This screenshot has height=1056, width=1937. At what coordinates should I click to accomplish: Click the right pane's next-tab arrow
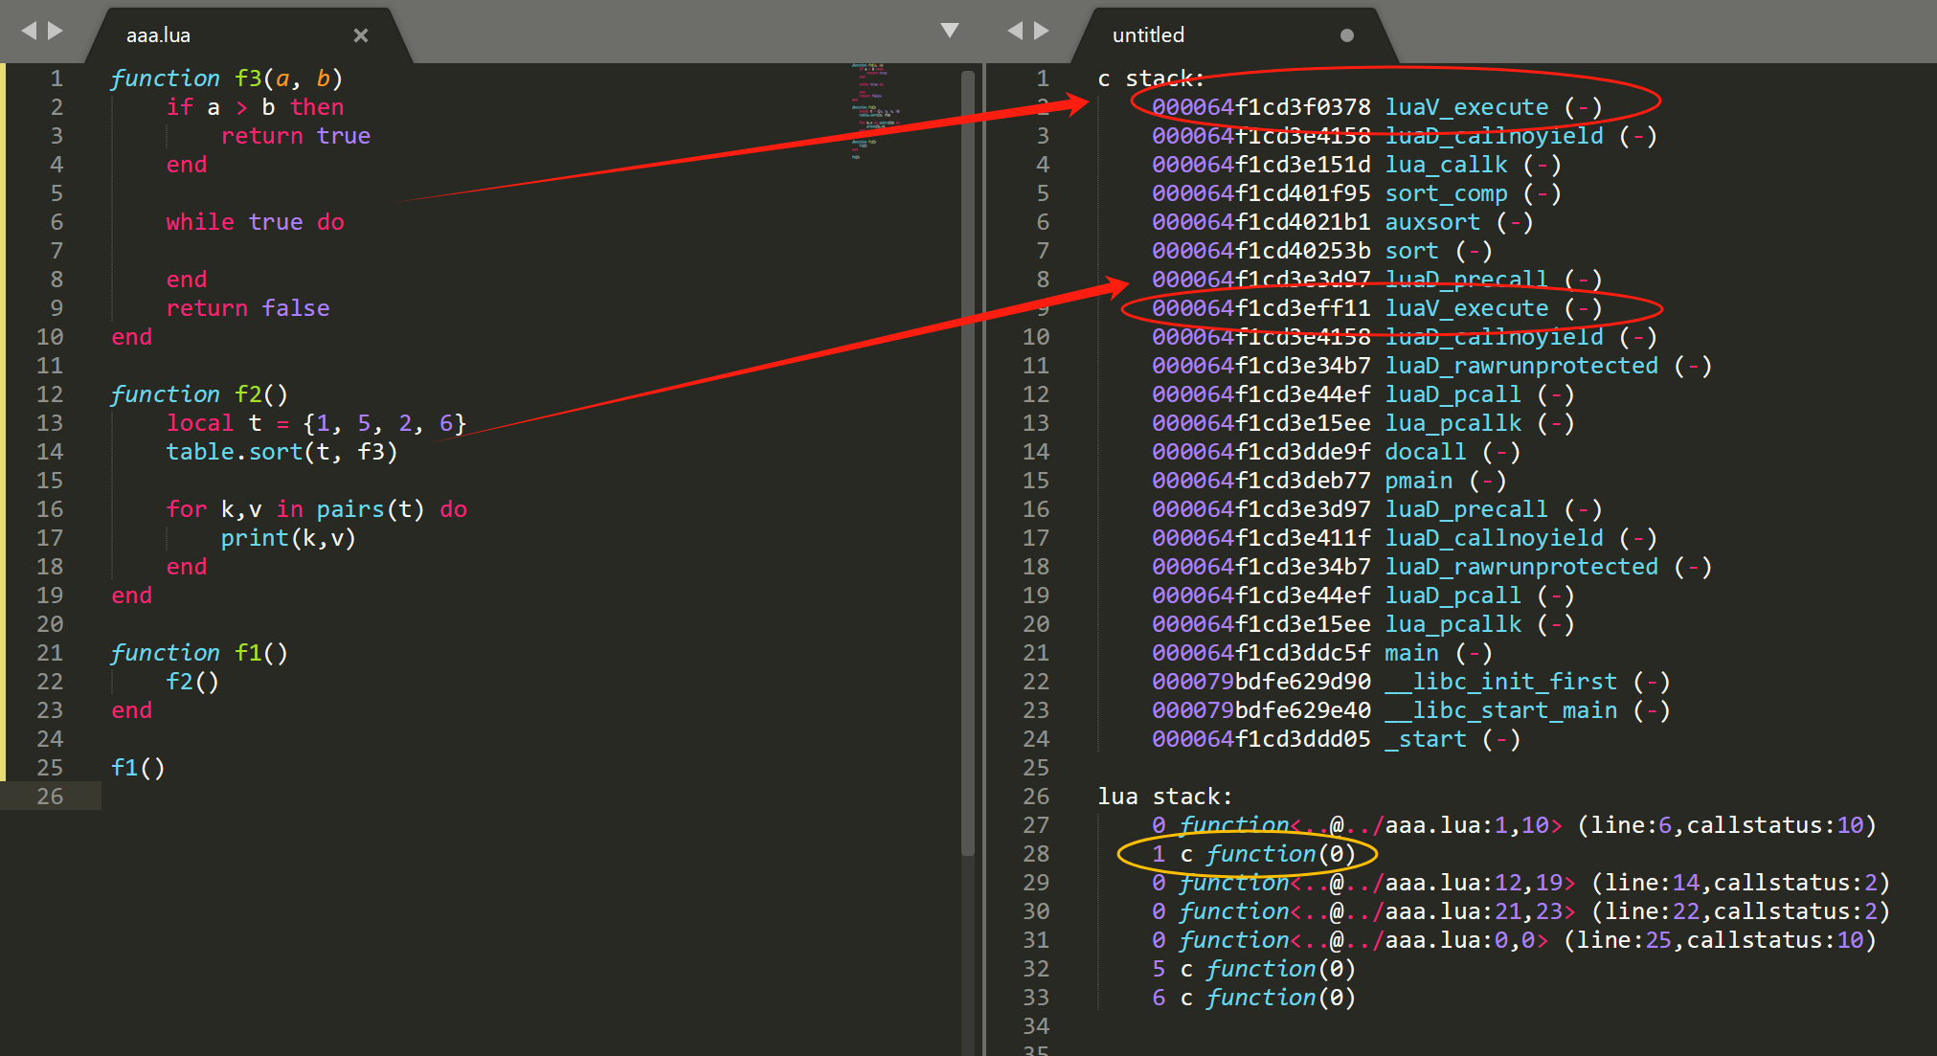[x=1042, y=31]
